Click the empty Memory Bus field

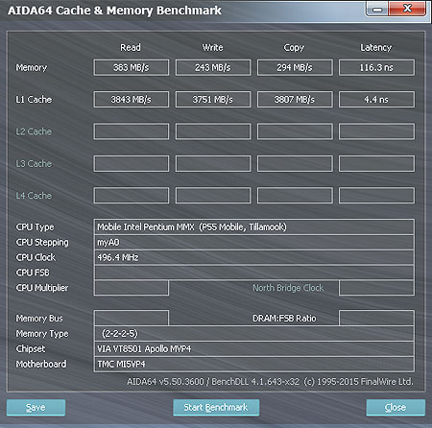pos(132,318)
